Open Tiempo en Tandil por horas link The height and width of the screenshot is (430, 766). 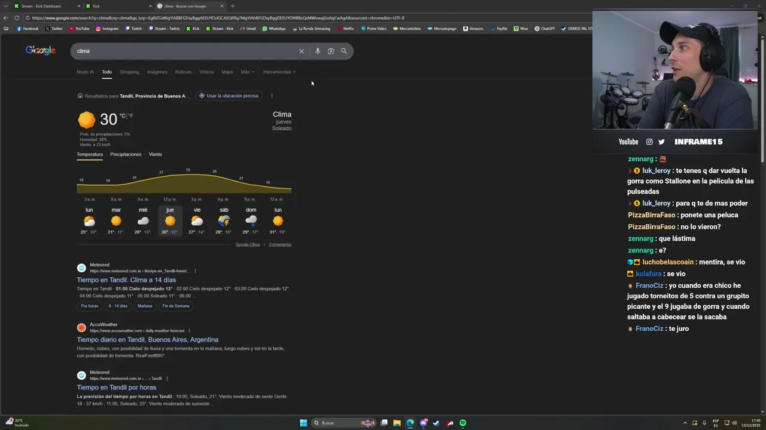click(x=116, y=388)
